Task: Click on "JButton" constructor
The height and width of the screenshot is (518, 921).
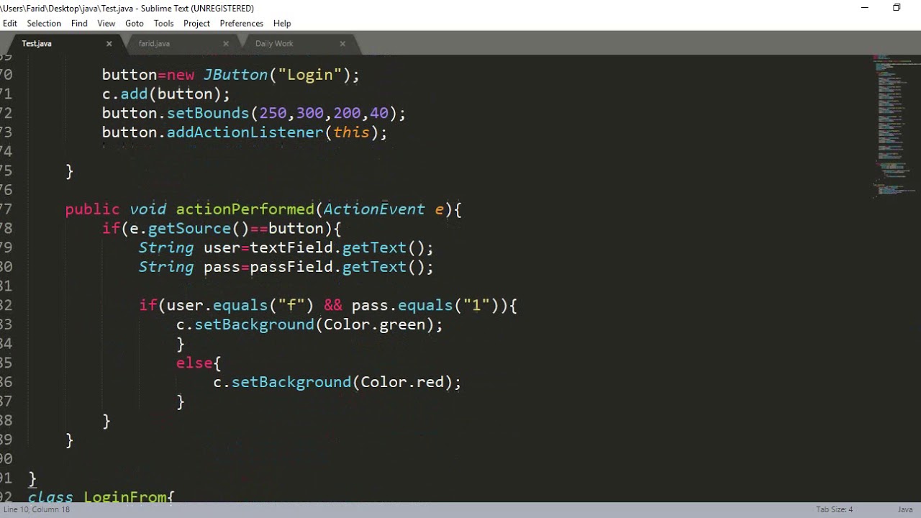Action: pos(235,75)
